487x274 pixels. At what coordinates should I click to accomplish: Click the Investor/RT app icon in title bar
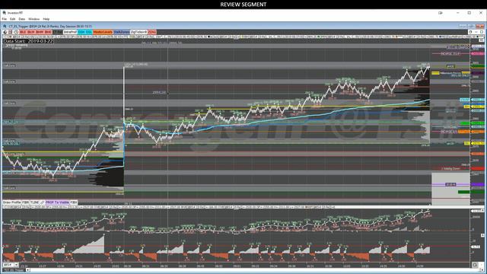(x=5, y=13)
